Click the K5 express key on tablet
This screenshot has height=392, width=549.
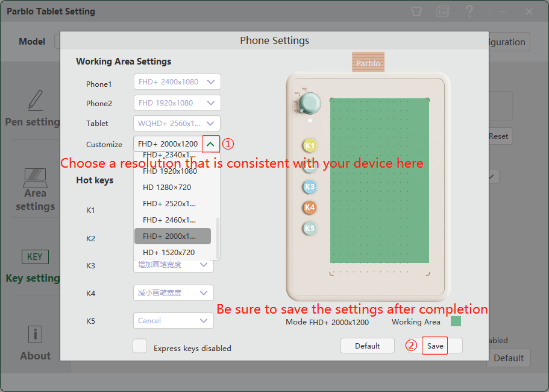click(x=310, y=229)
